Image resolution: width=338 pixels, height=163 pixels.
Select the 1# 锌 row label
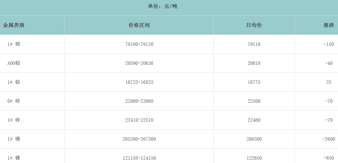tap(14, 120)
